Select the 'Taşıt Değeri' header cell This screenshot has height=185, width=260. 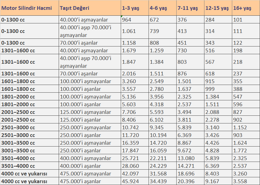[x=90, y=8]
